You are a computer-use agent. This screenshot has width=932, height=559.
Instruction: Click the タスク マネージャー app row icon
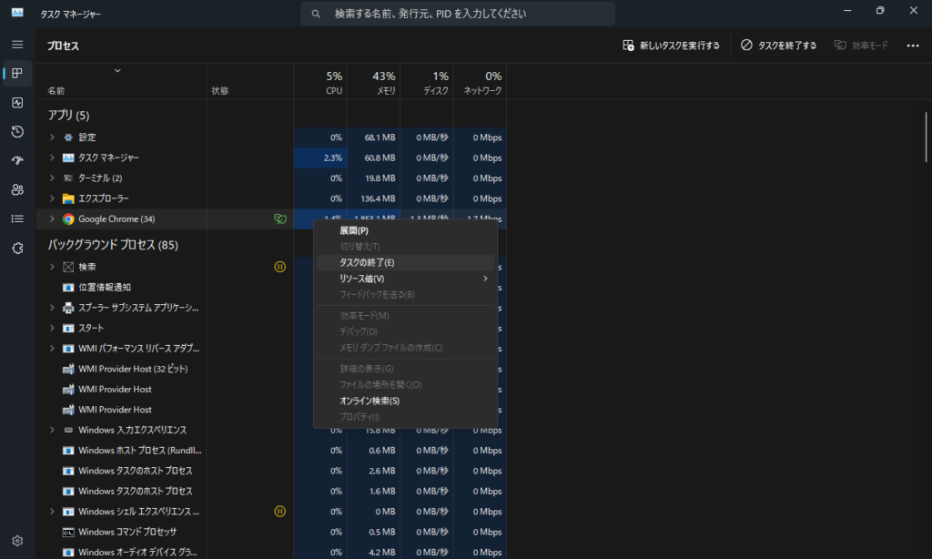tap(68, 158)
